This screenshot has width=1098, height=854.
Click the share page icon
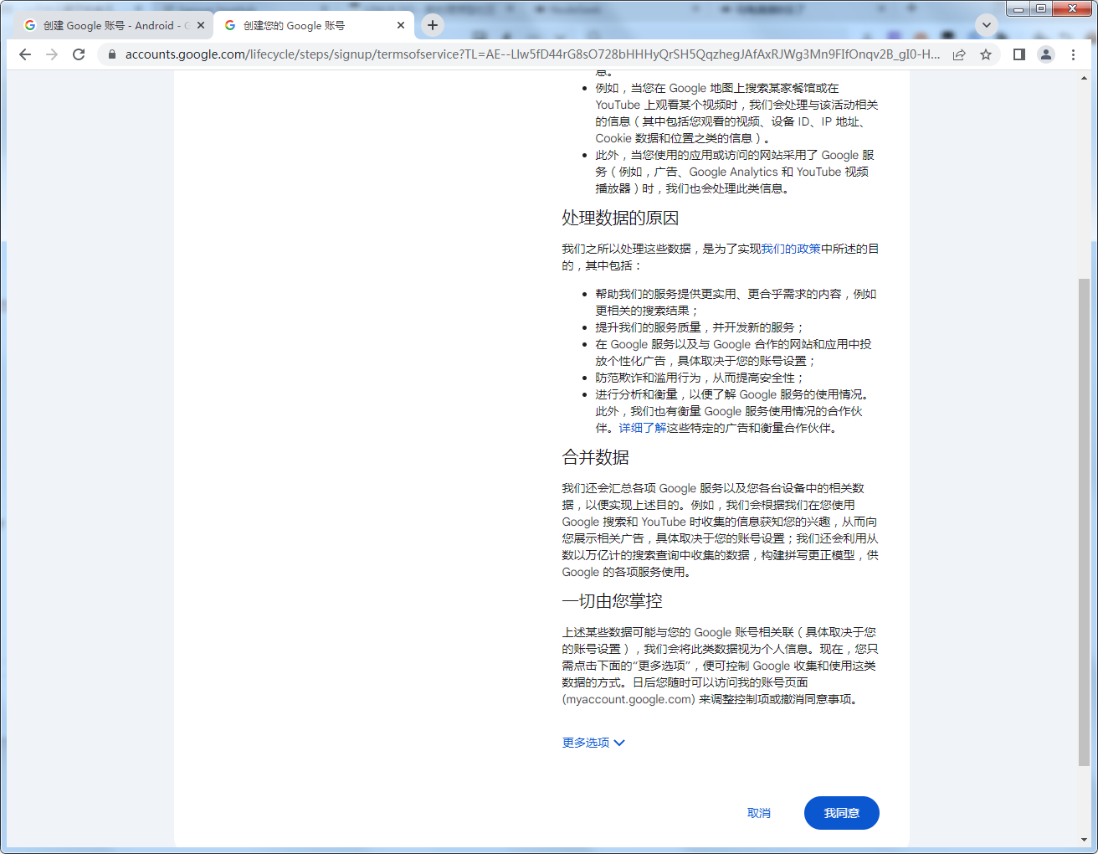959,54
